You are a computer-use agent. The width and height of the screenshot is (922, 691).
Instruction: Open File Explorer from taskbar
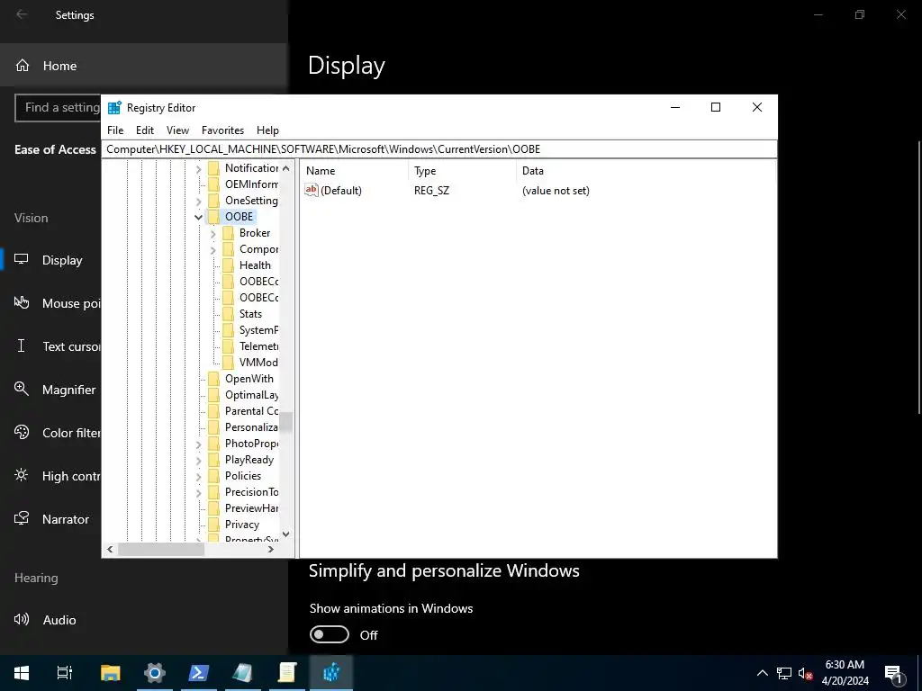point(110,673)
